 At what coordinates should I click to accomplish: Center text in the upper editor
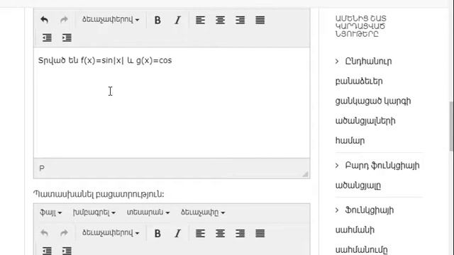[221, 20]
